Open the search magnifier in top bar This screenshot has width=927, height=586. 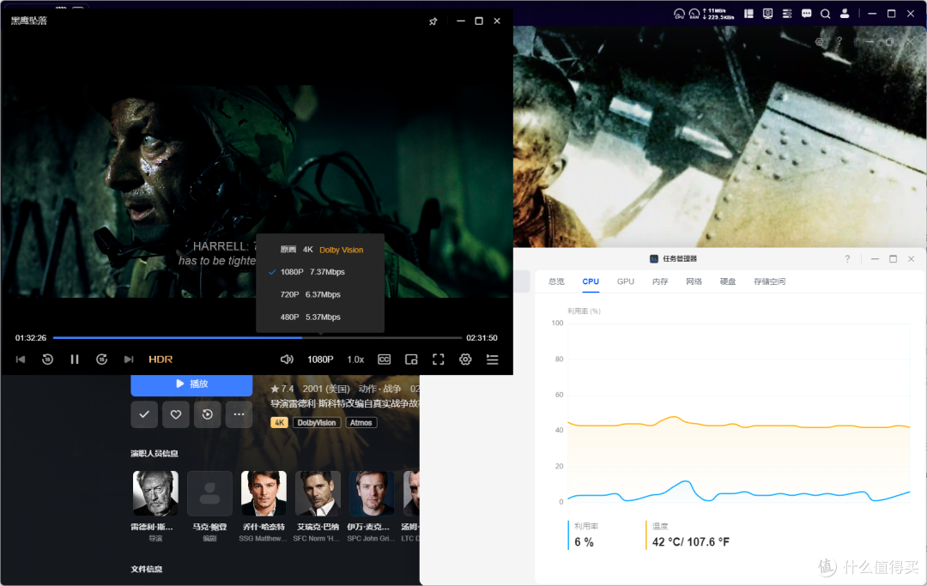[x=826, y=14]
